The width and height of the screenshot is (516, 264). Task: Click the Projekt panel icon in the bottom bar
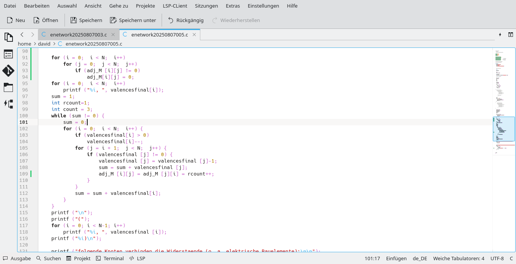pos(78,258)
